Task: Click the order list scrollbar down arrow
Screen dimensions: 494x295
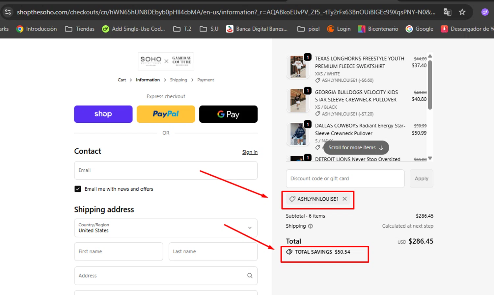Action: coord(430,159)
